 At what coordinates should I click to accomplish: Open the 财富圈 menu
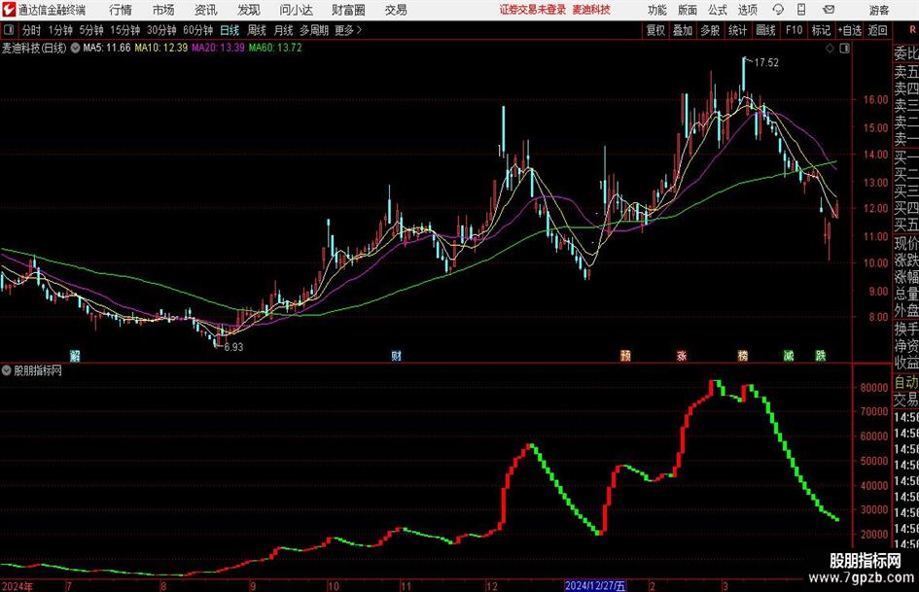coord(349,10)
